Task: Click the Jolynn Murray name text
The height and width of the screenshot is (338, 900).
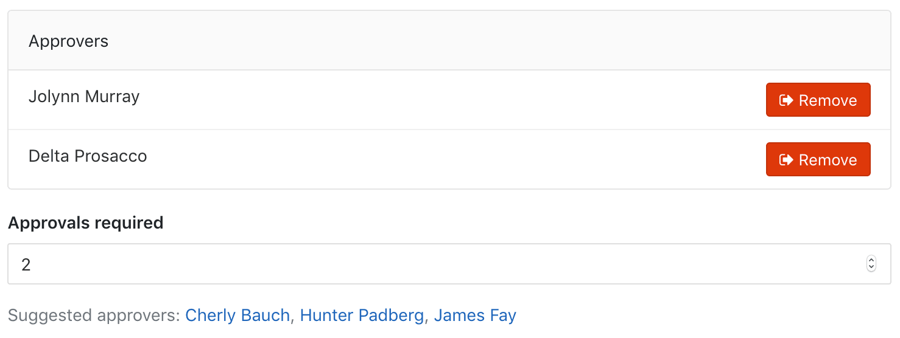Action: [84, 97]
